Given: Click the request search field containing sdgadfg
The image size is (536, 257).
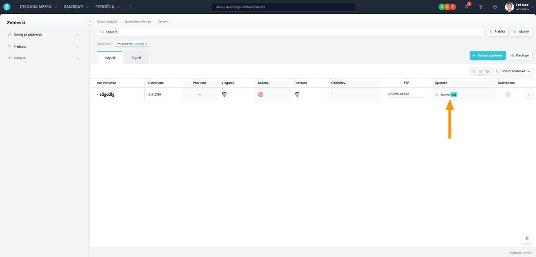Looking at the screenshot, I should (291, 32).
